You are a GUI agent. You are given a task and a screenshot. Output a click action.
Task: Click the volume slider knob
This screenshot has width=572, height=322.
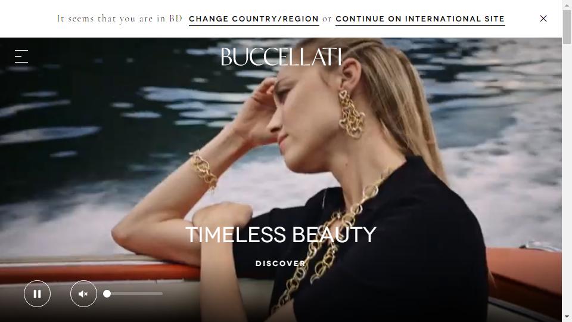(x=107, y=293)
